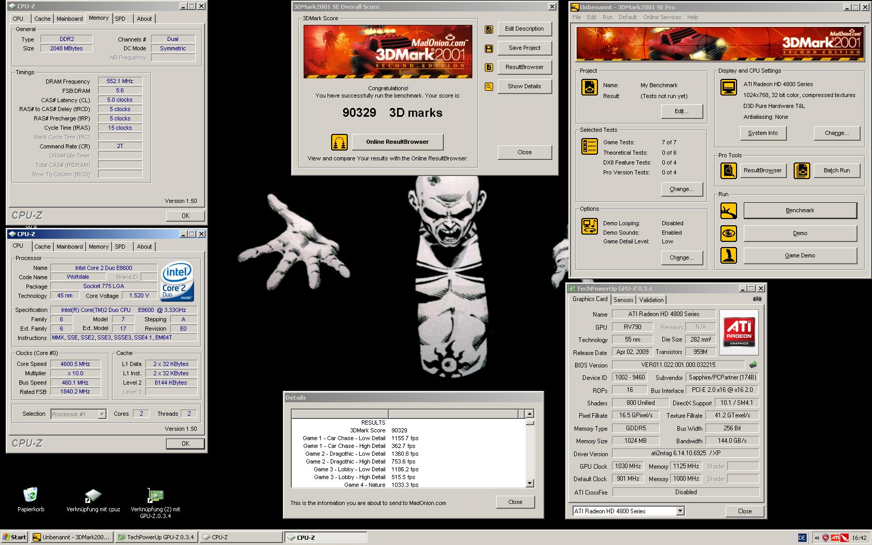Open the Papierkorb recycle bin icon
This screenshot has width=872, height=545.
(x=31, y=495)
